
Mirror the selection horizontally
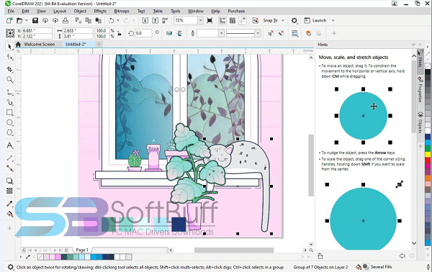tap(169, 33)
